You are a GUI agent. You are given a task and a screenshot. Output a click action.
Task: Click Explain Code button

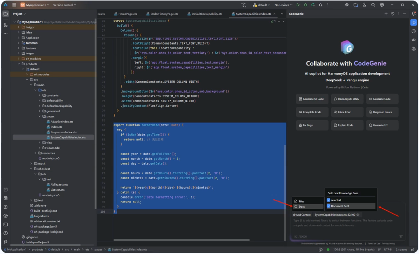(x=347, y=125)
